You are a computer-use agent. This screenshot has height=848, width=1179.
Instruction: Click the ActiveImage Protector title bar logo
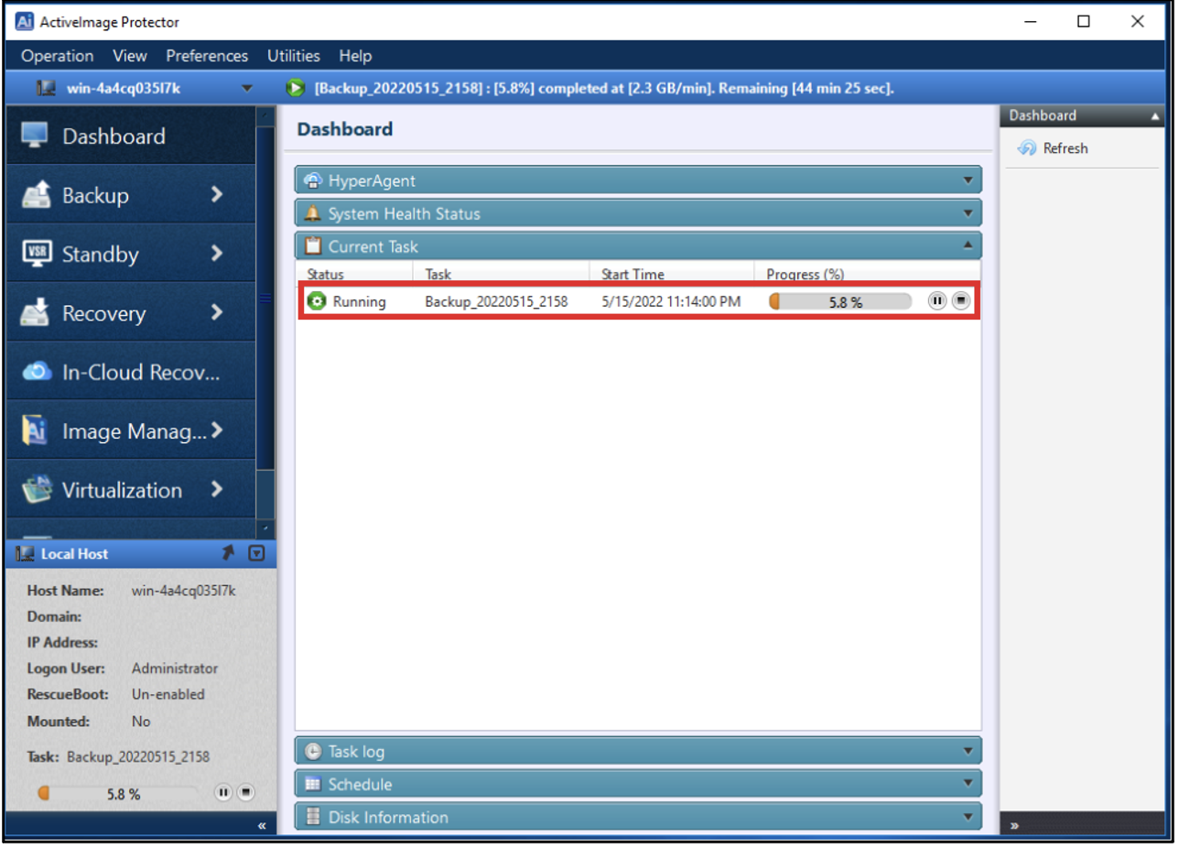[x=25, y=21]
